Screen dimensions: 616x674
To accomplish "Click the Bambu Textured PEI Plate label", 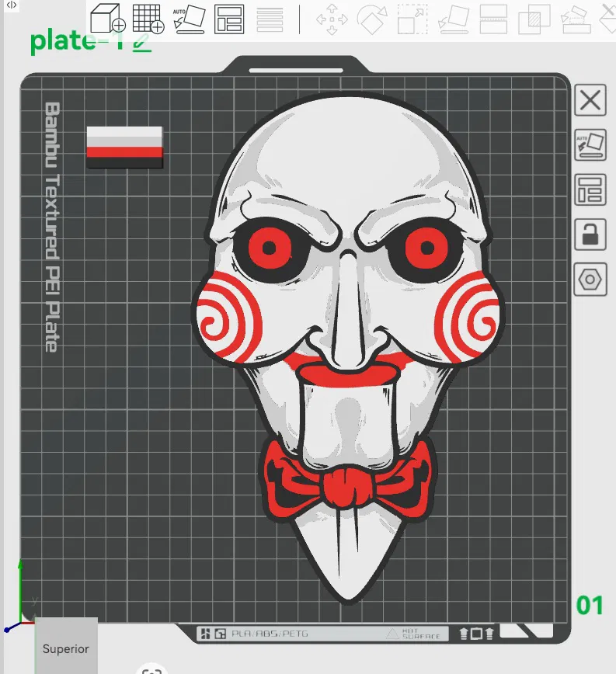I will (x=52, y=228).
